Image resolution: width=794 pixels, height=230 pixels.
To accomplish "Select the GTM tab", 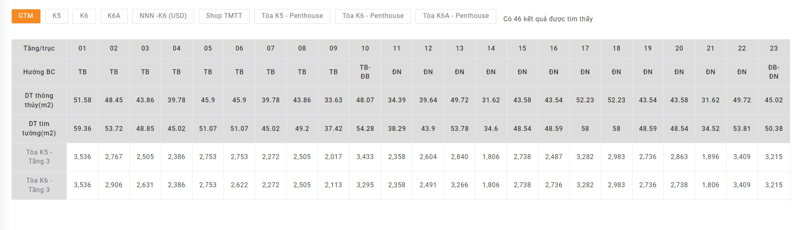I will (x=26, y=16).
